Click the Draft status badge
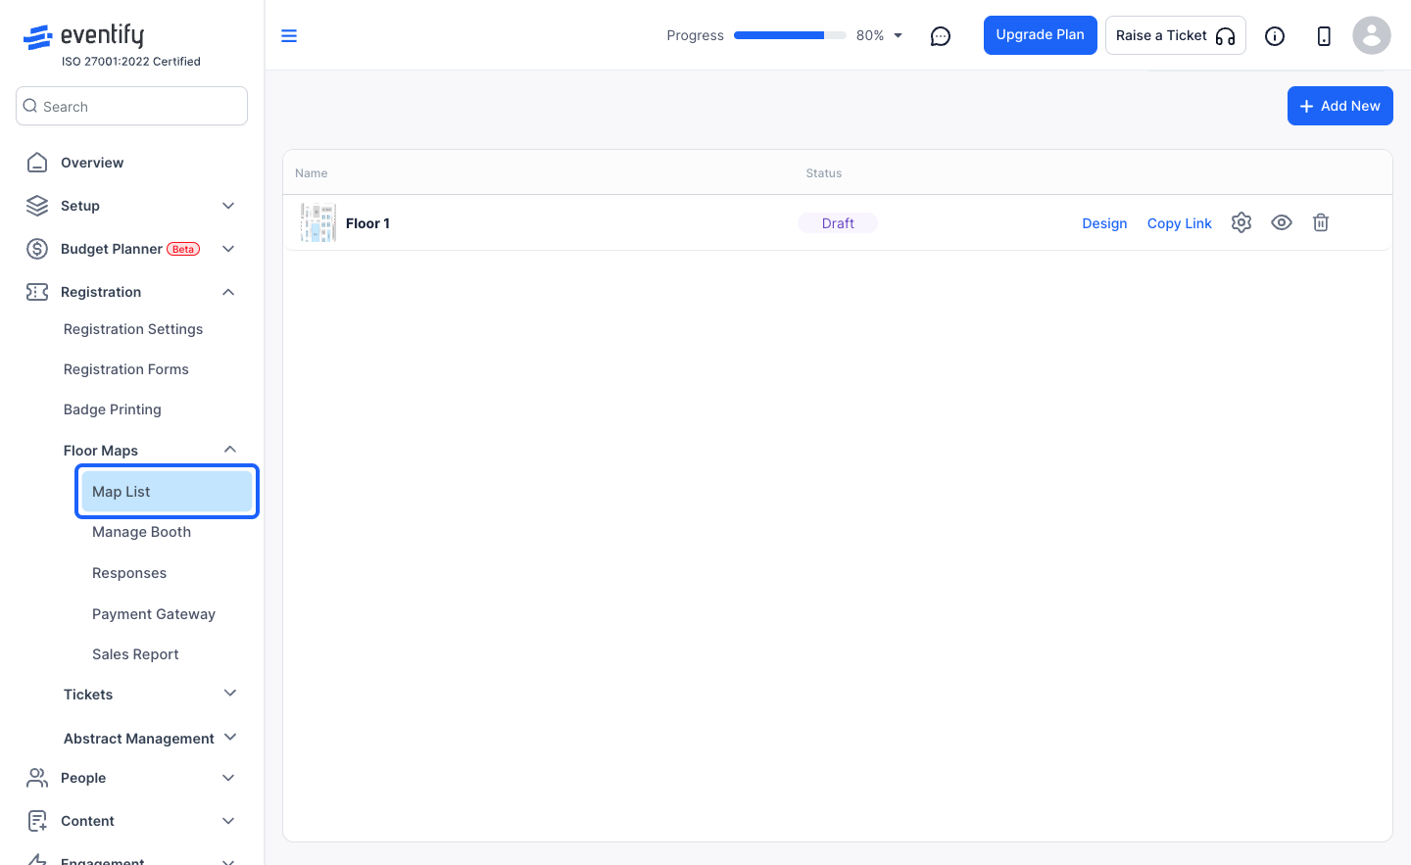Image resolution: width=1411 pixels, height=865 pixels. pyautogui.click(x=838, y=223)
